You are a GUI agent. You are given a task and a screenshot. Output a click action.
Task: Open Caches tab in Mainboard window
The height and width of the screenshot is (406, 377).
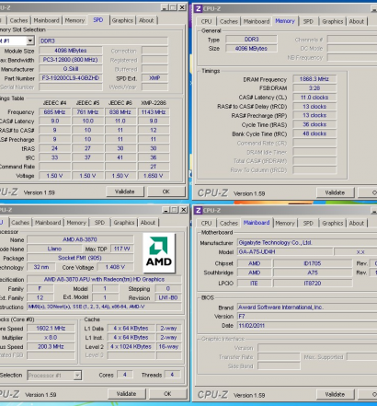229,223
